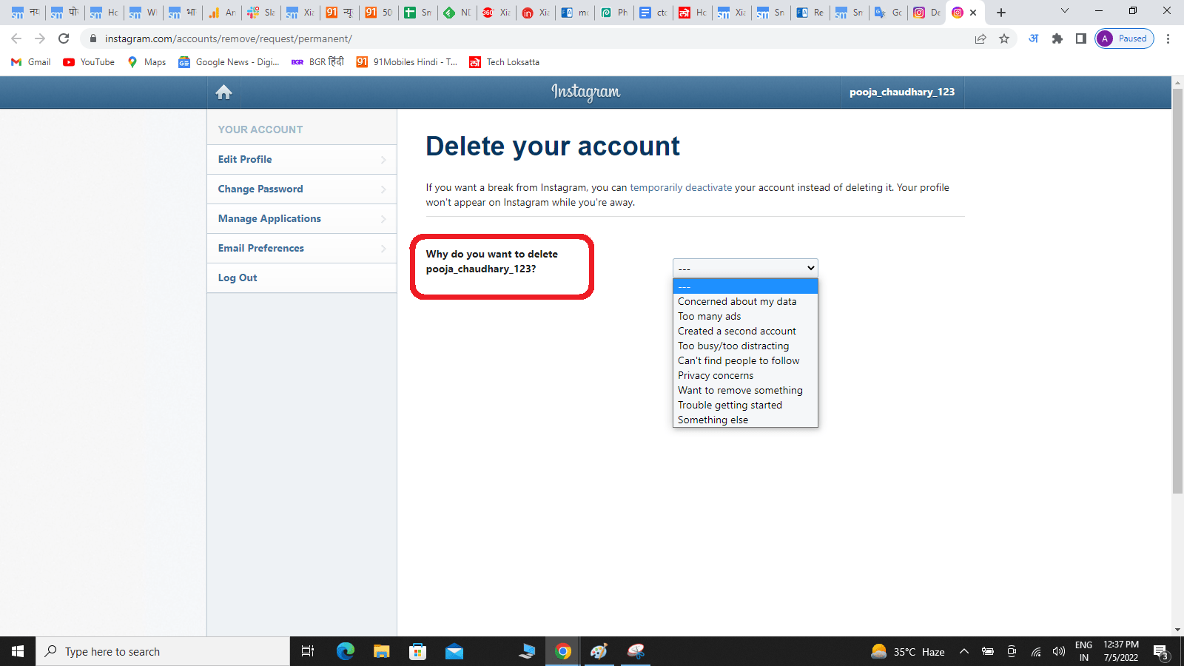Choose 'Created a second account' reason
The image size is (1184, 666).
click(x=745, y=331)
